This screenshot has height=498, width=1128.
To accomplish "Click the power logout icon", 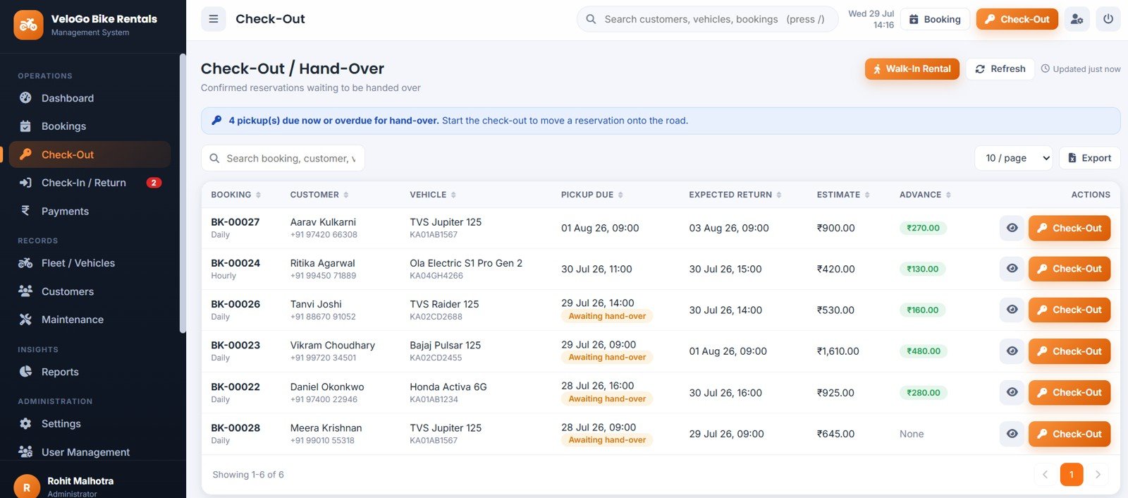I will (x=1108, y=19).
